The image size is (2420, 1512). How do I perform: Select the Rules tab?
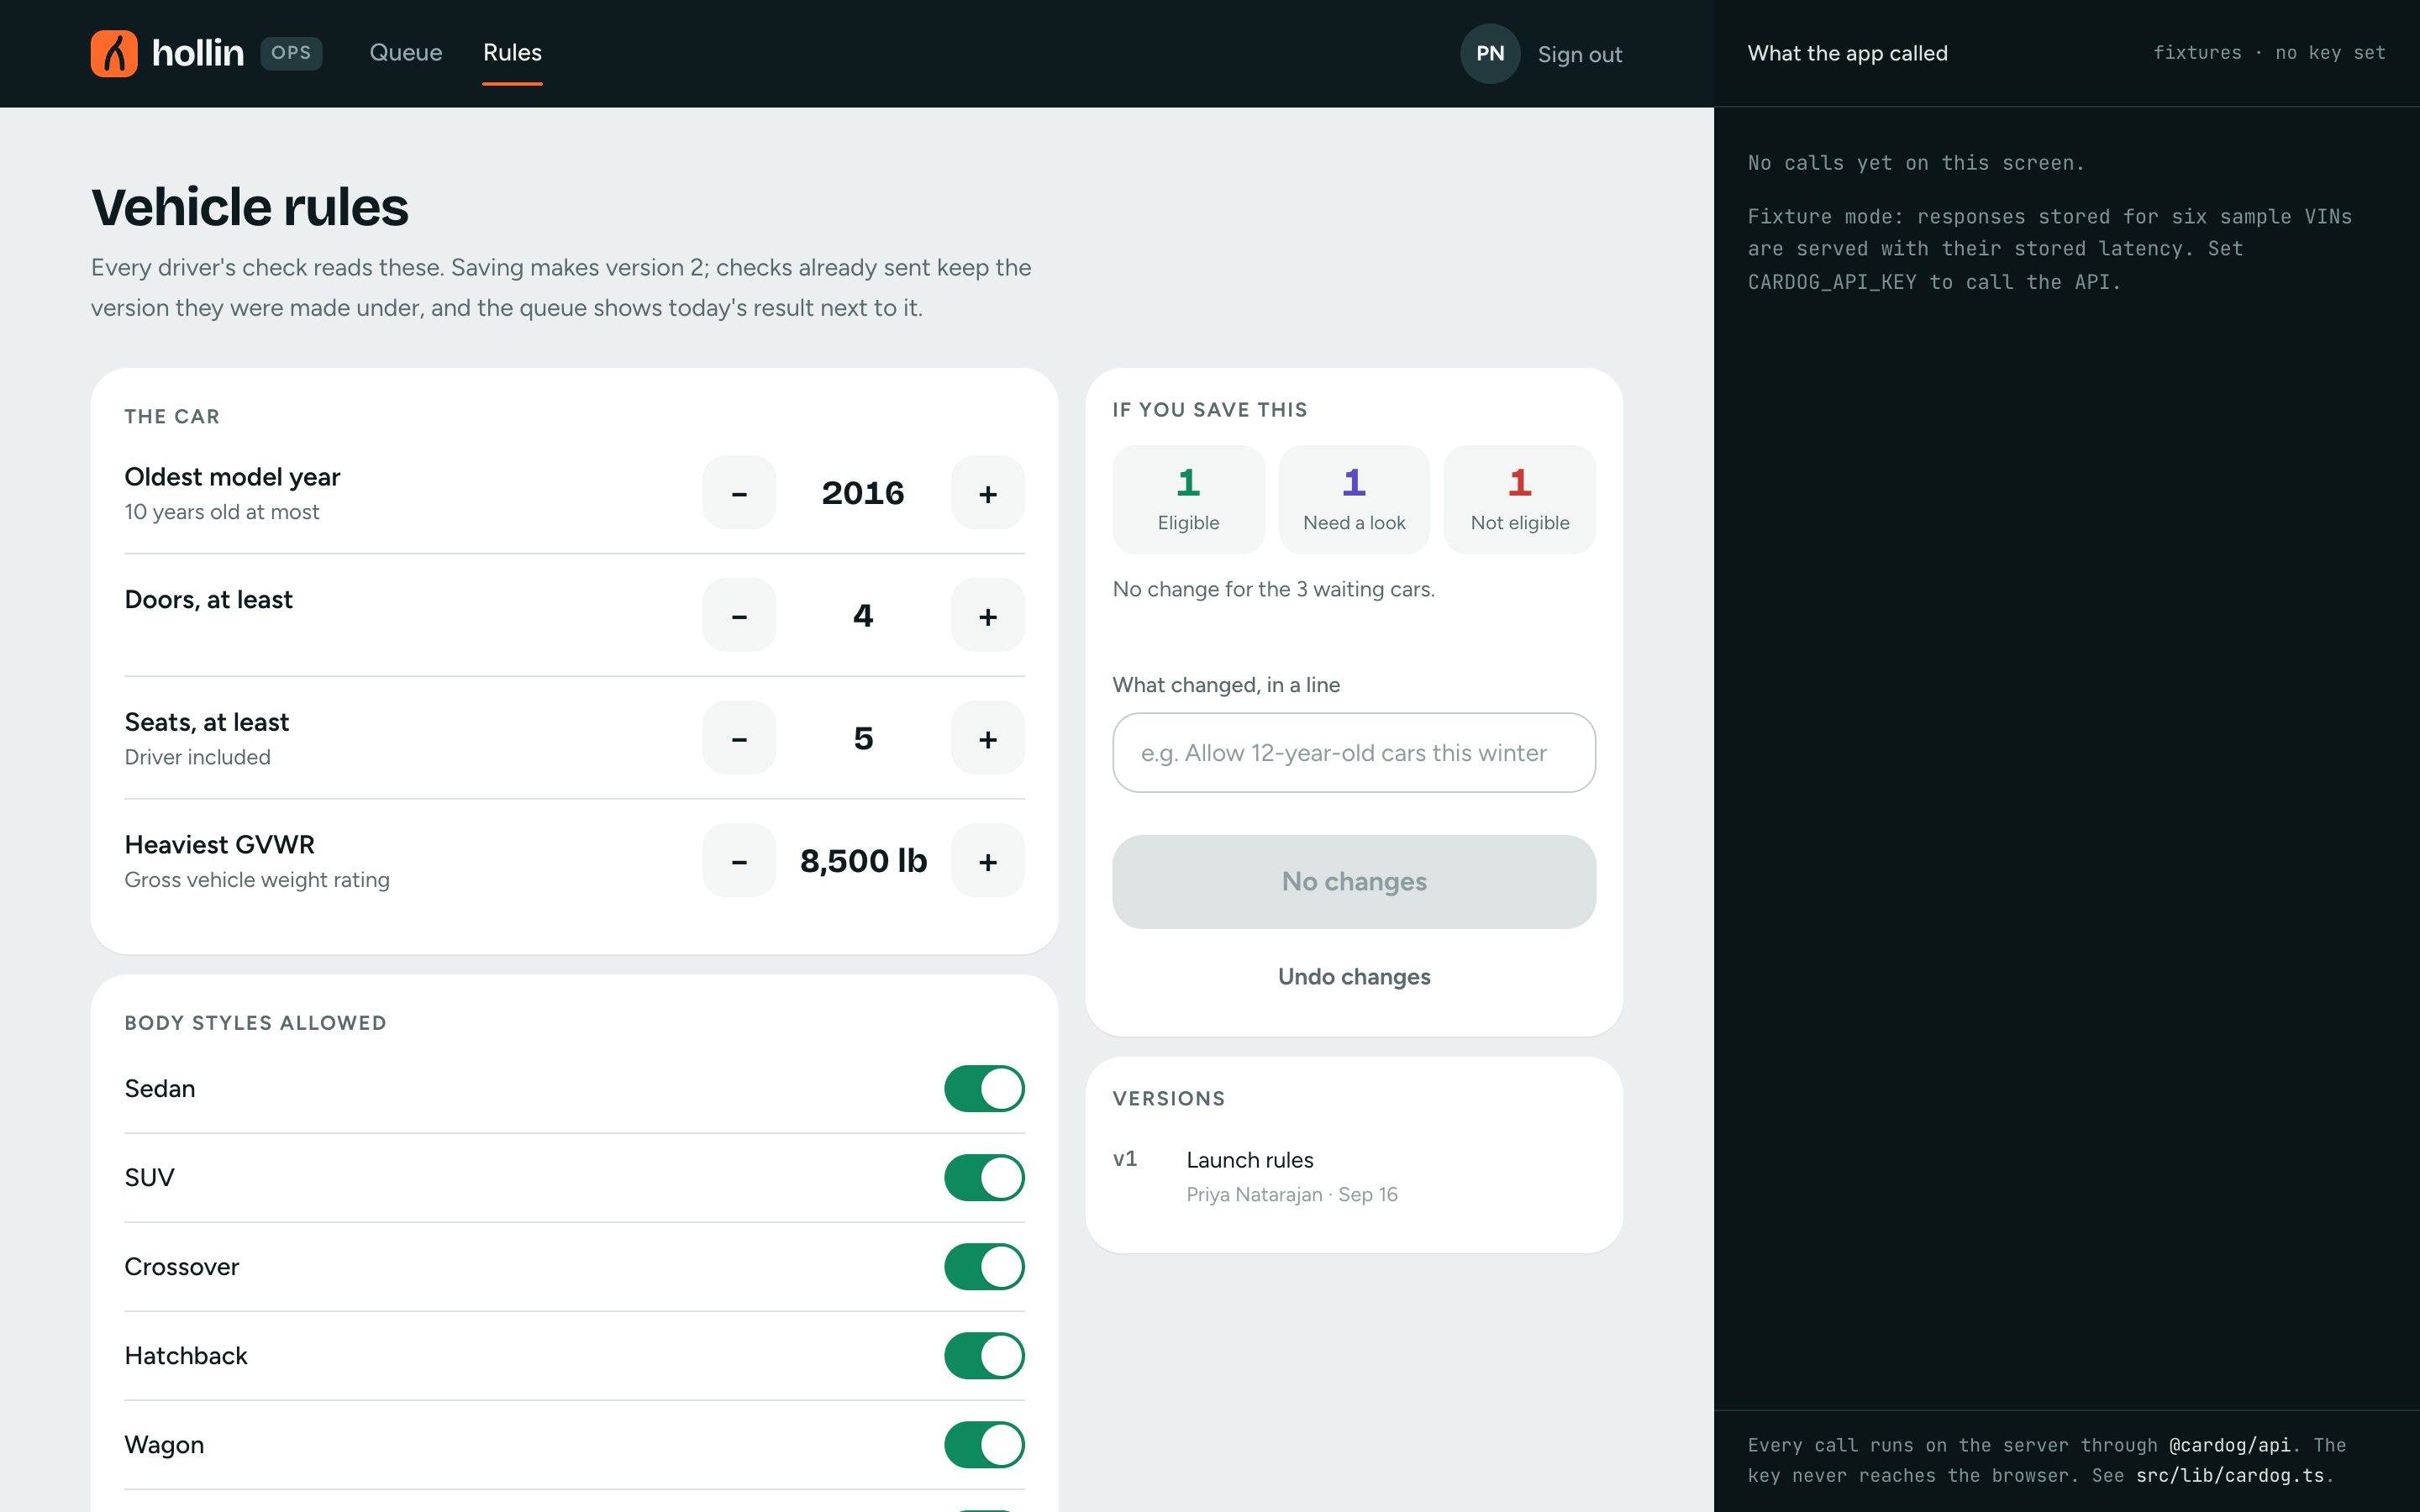512,53
